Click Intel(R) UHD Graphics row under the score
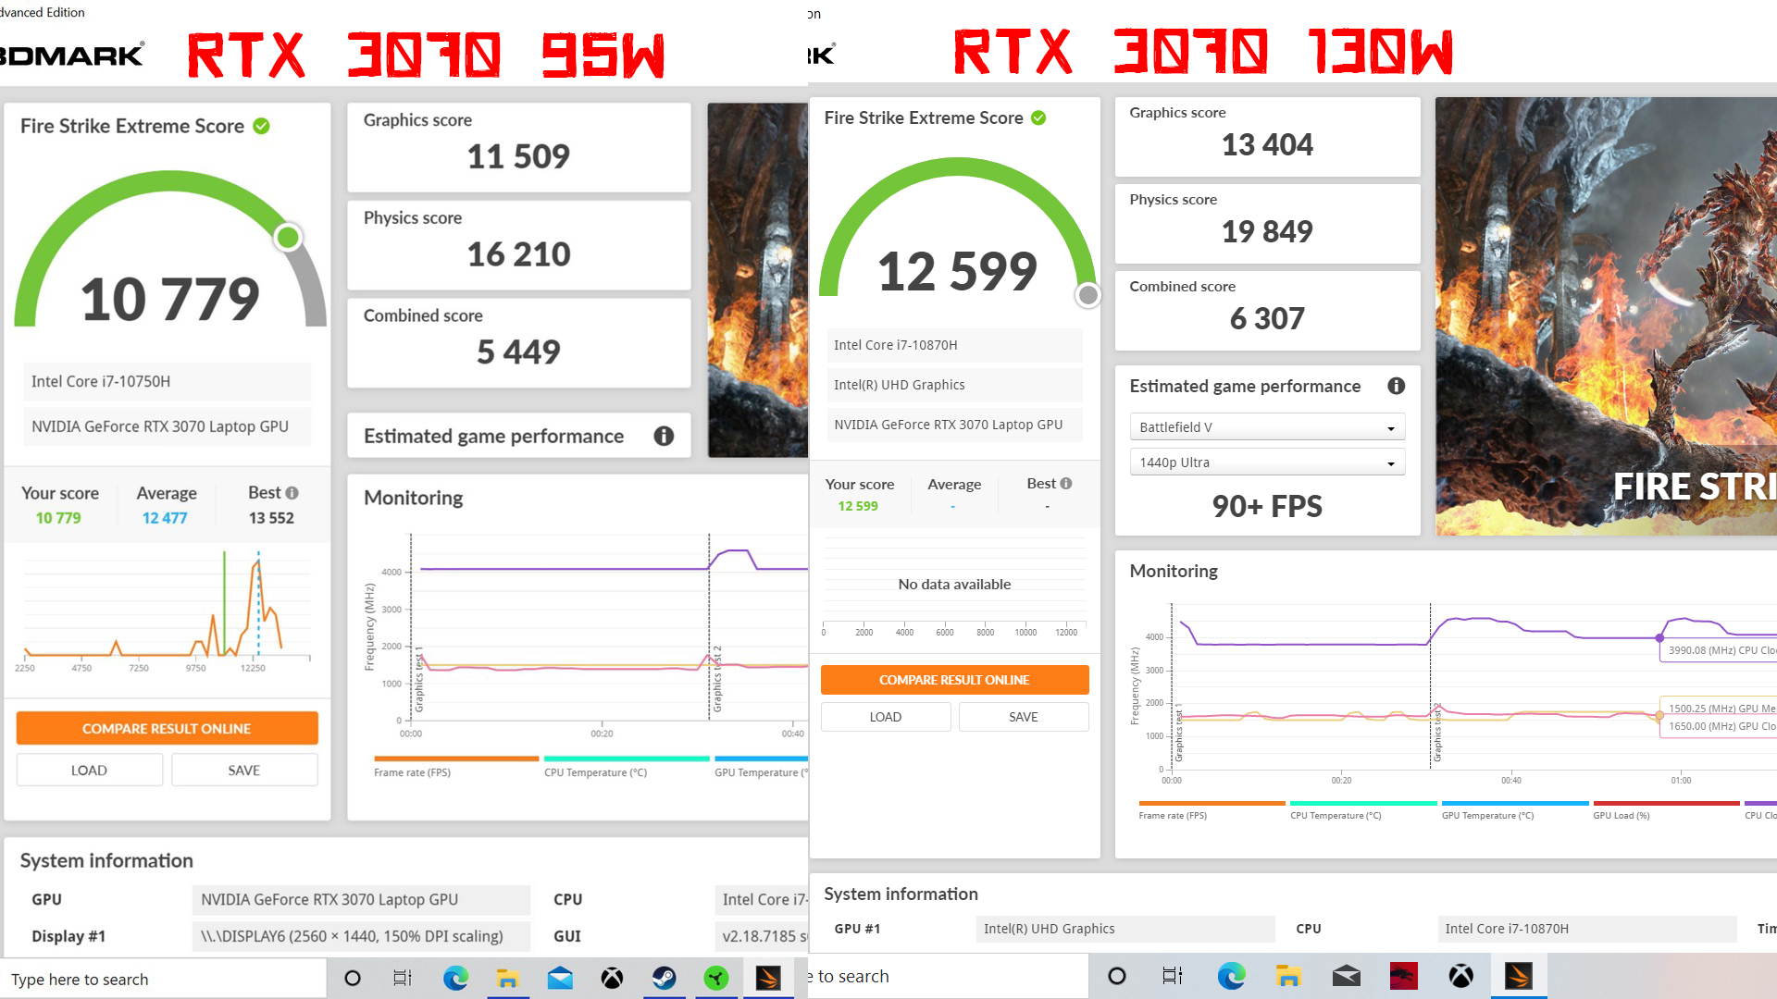Image resolution: width=1777 pixels, height=999 pixels. 954,385
